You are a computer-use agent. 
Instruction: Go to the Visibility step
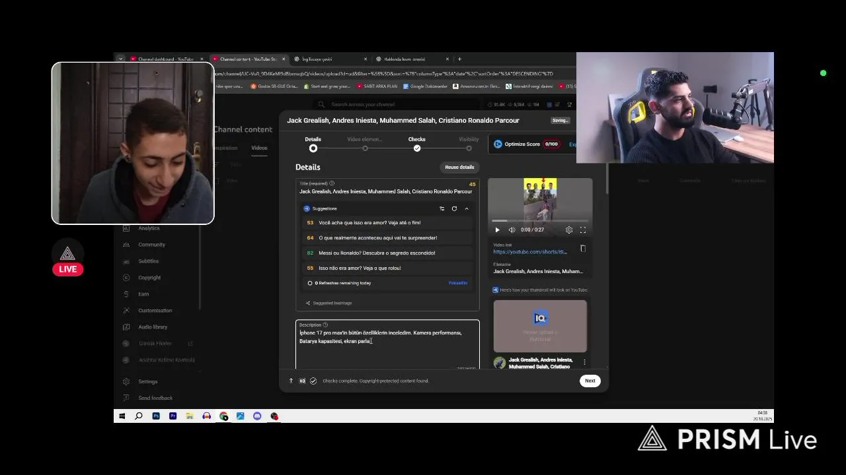tap(469, 143)
